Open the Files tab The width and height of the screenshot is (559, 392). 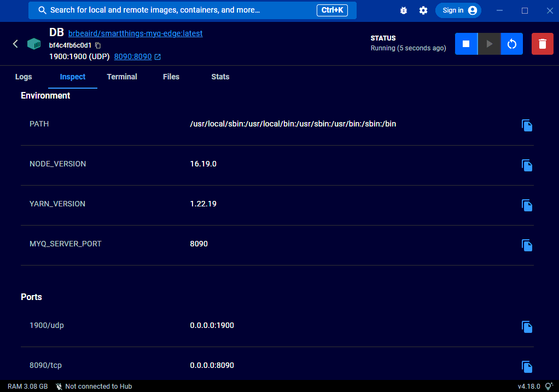pos(171,77)
